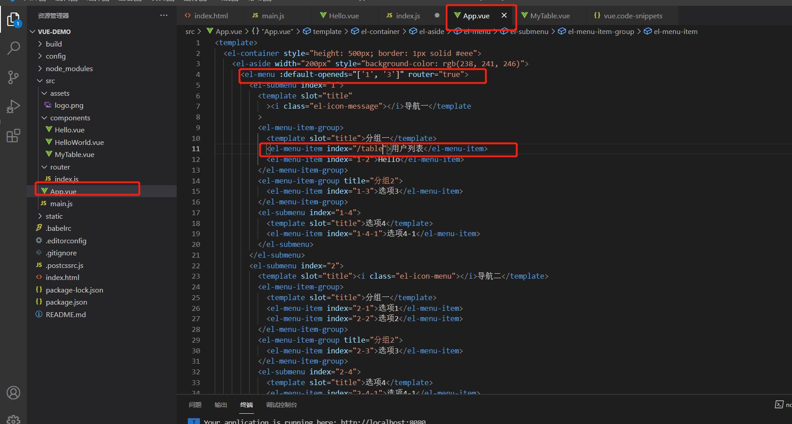Open the Accounts icon in activity bar

[x=13, y=393]
